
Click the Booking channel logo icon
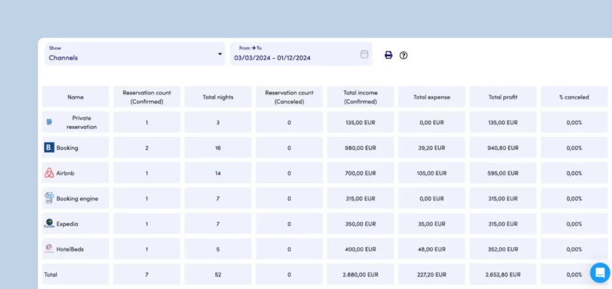tap(49, 147)
